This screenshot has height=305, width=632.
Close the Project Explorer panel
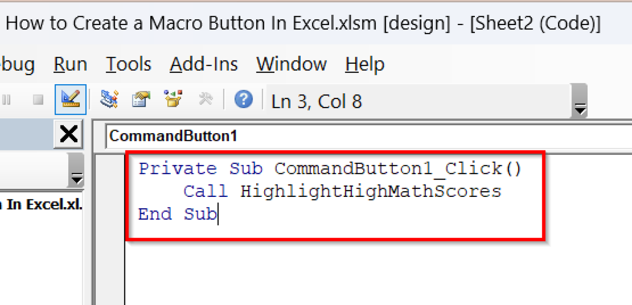pyautogui.click(x=67, y=133)
